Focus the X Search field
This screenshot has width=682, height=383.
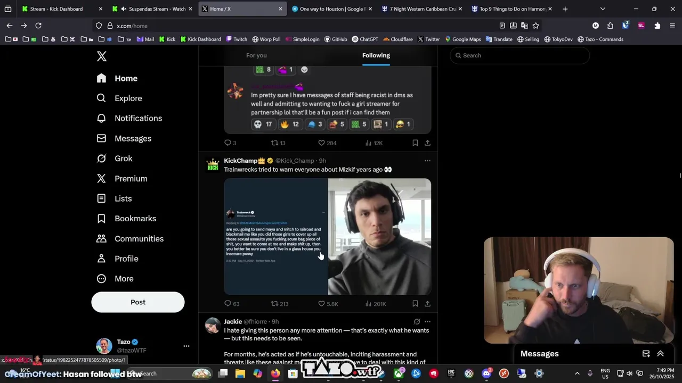click(x=520, y=55)
